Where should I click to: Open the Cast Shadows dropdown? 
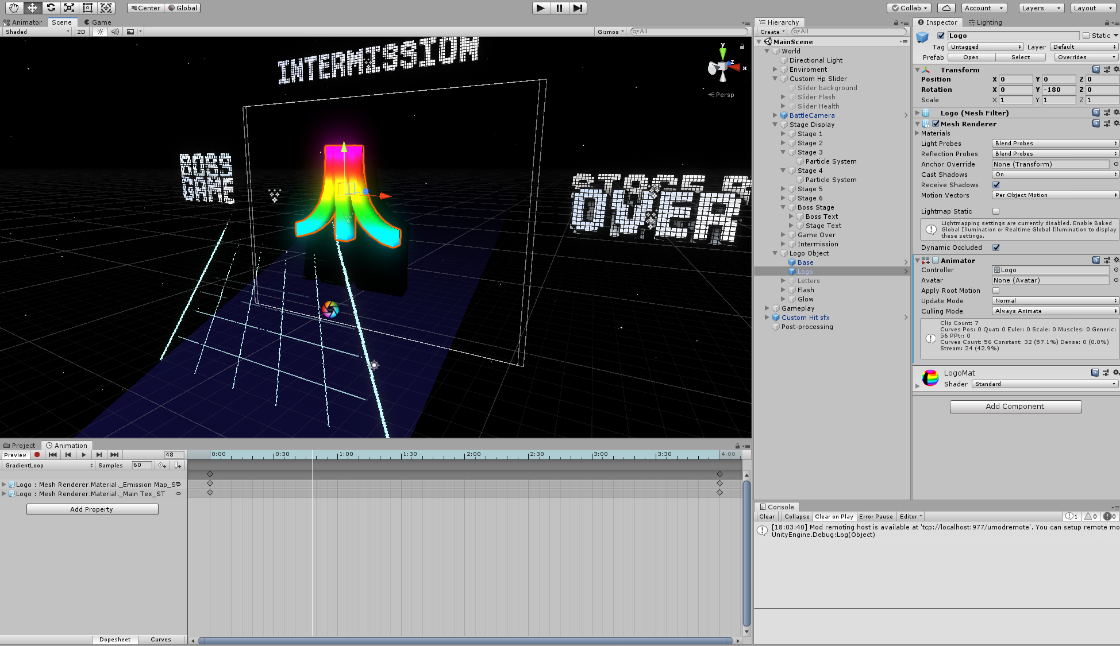tap(1055, 175)
